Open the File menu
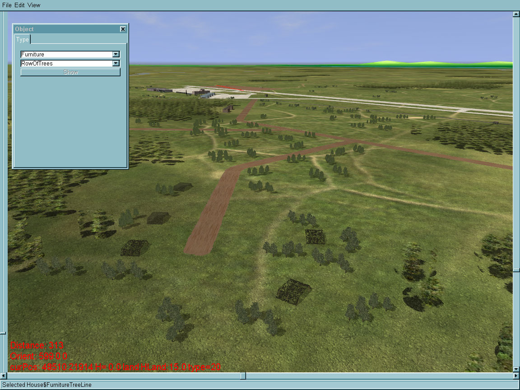Screen dimensions: 520x390 click(7, 5)
